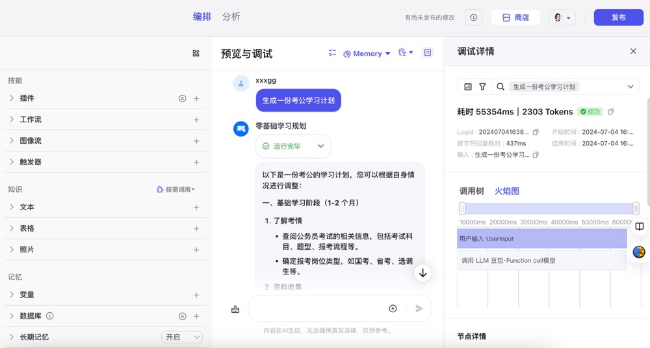
Task: Jump to bottom with the down arrow button
Action: [423, 273]
